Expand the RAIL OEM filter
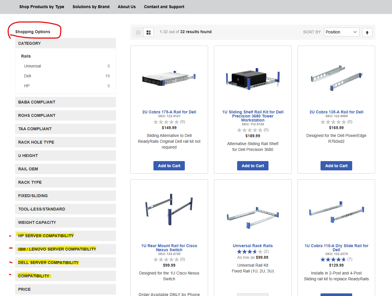 tap(65, 169)
